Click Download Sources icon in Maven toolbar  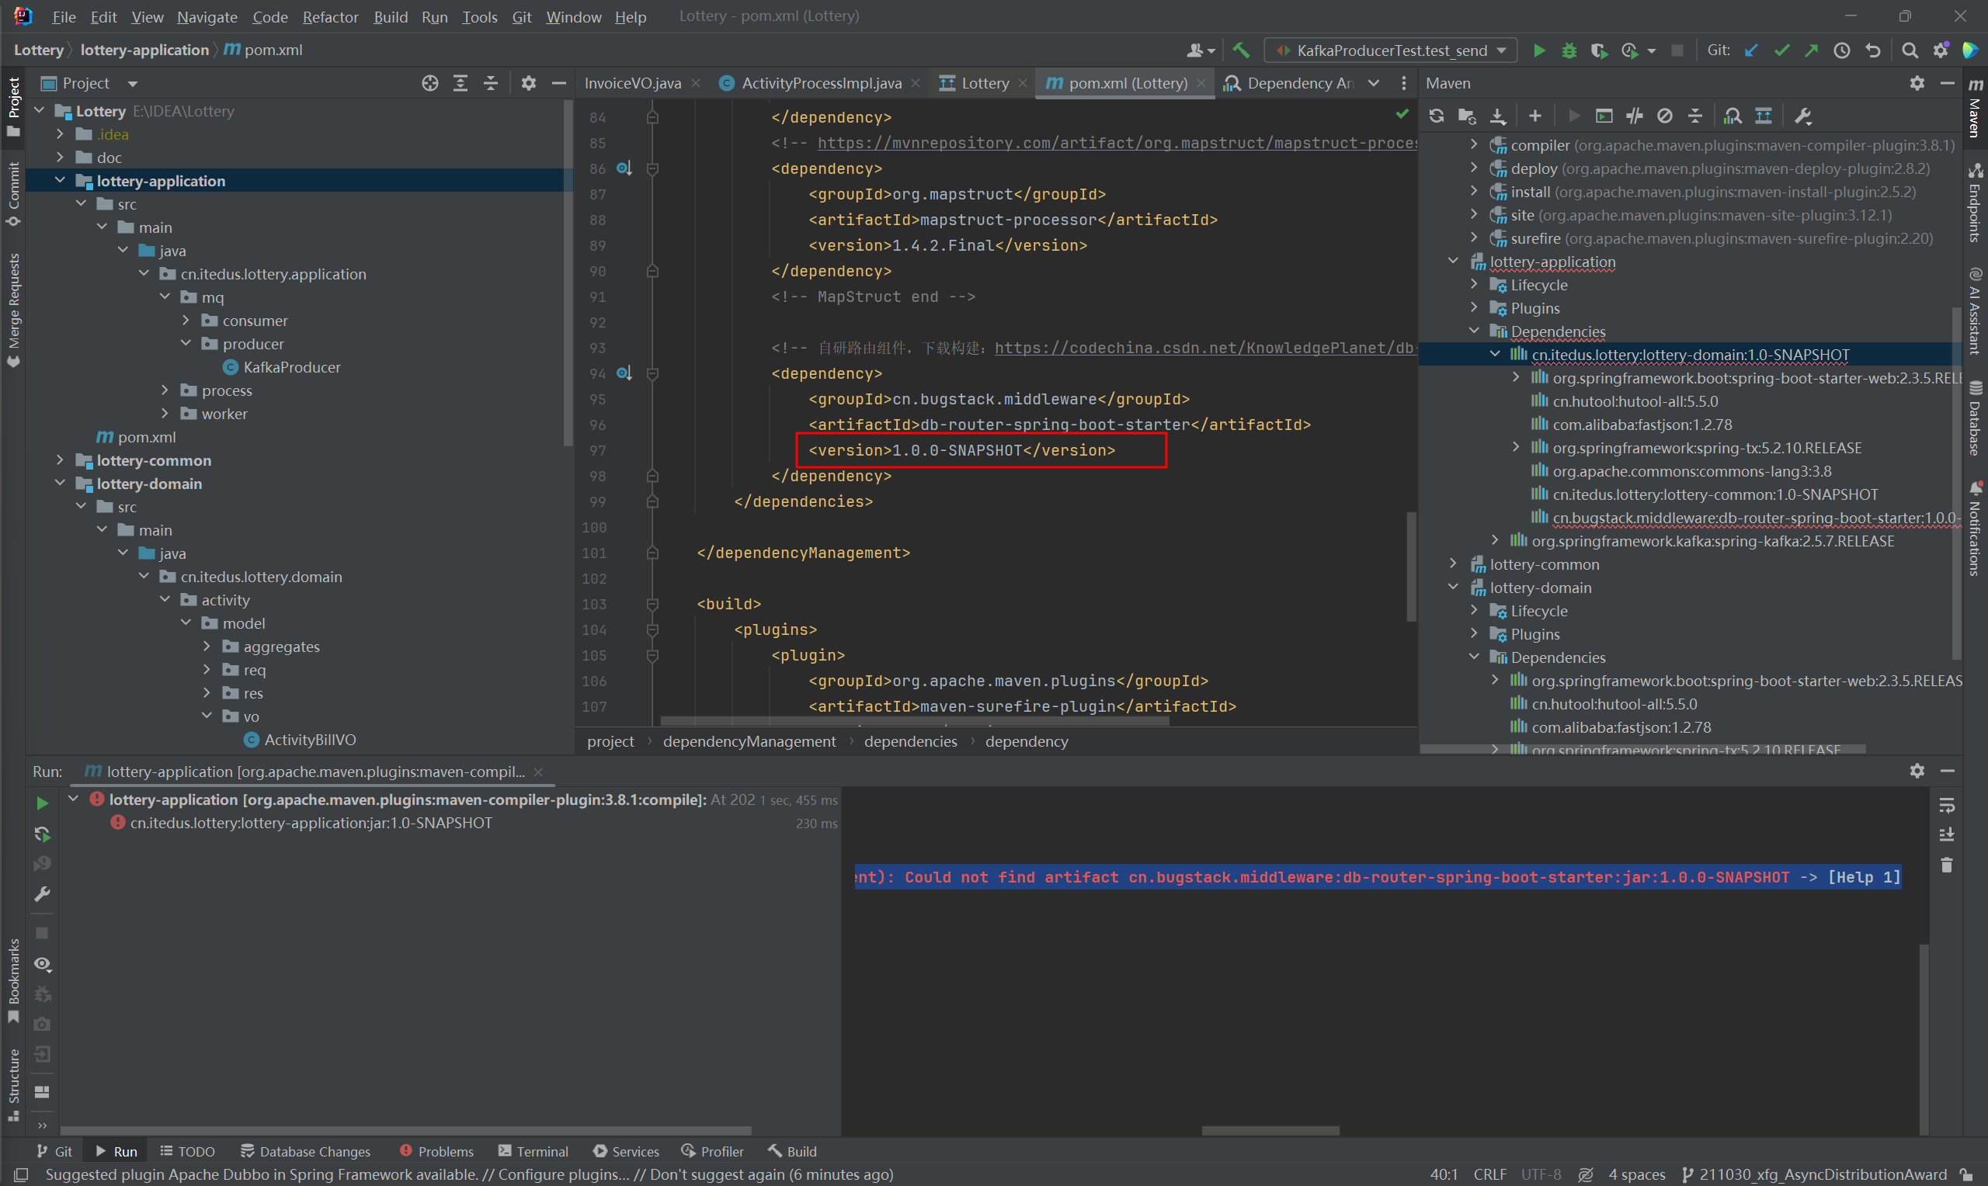[x=1497, y=116]
